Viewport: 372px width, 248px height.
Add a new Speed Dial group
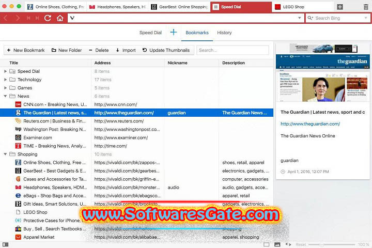174,32
